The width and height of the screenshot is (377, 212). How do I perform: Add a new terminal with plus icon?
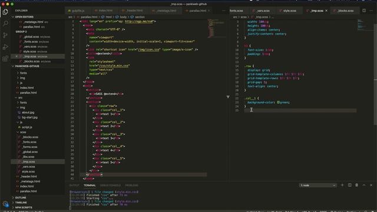coord(342,185)
